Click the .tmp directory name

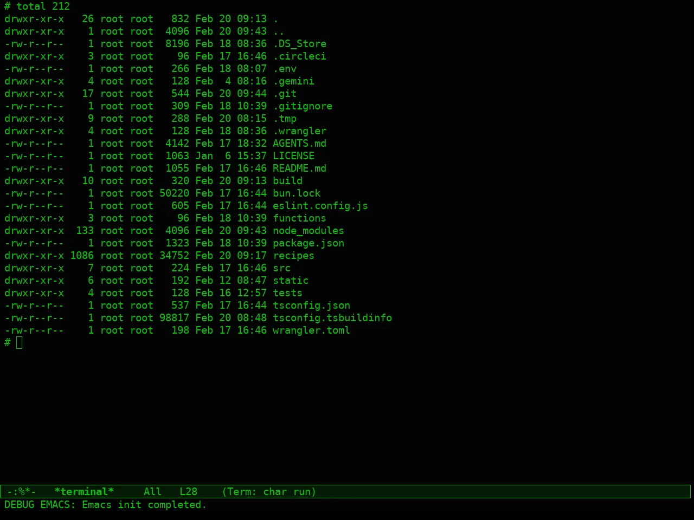[x=285, y=119]
